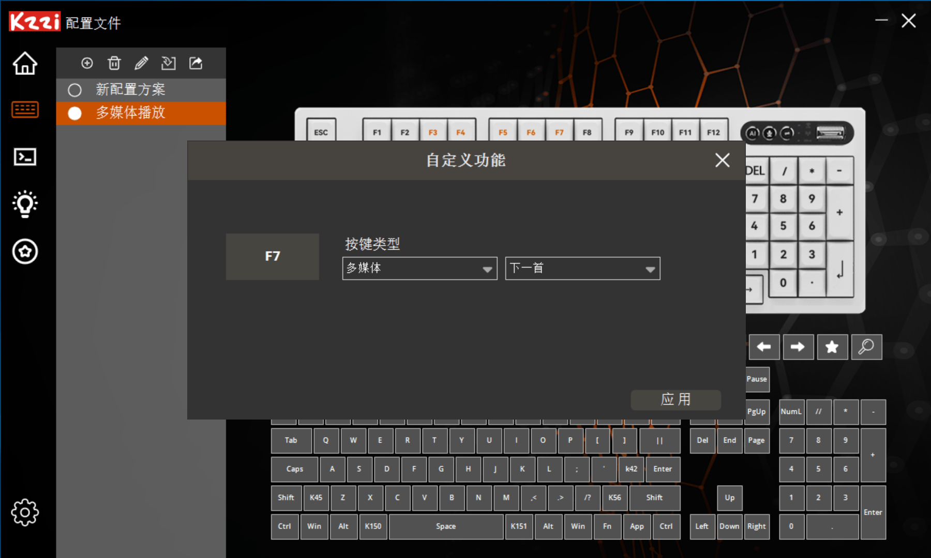Open the Home page in sidebar
This screenshot has width=931, height=558.
point(25,64)
